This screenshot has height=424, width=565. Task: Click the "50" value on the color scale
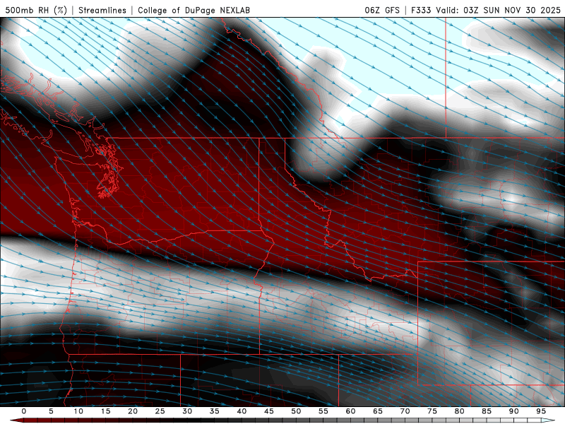pos(296,411)
